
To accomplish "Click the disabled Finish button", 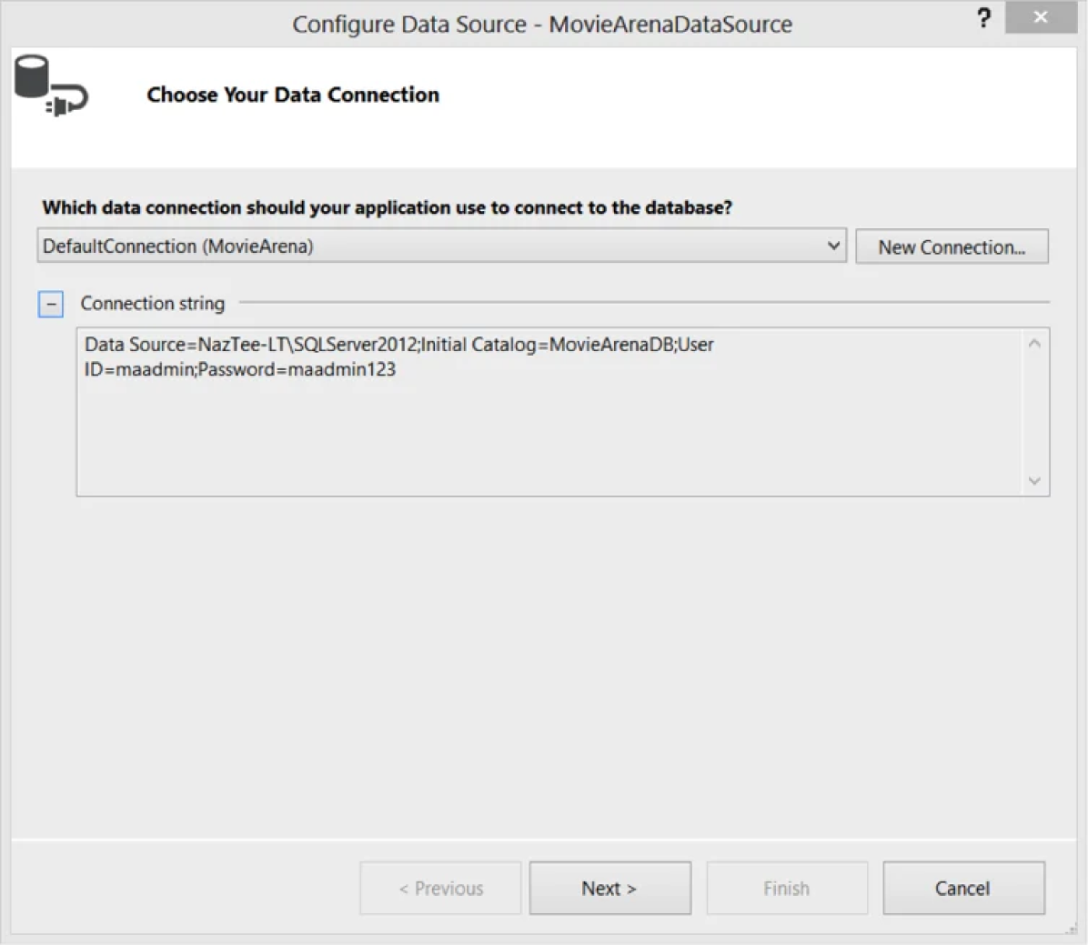I will (787, 888).
